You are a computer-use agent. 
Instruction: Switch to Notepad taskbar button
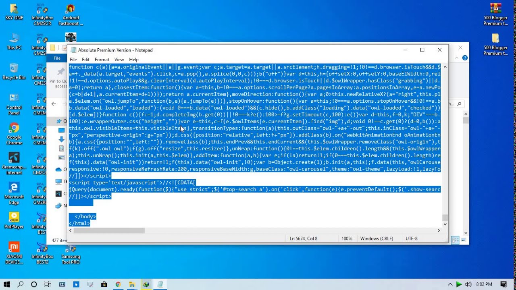point(160,284)
